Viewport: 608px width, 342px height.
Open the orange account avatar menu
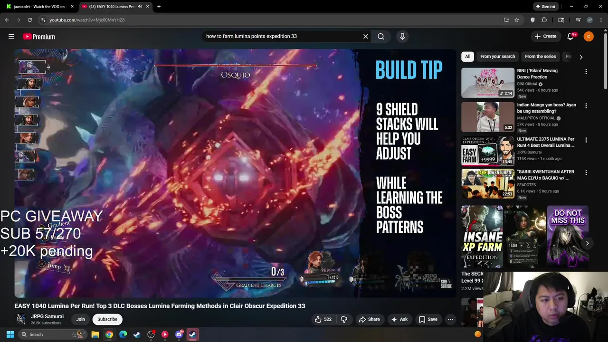589,37
